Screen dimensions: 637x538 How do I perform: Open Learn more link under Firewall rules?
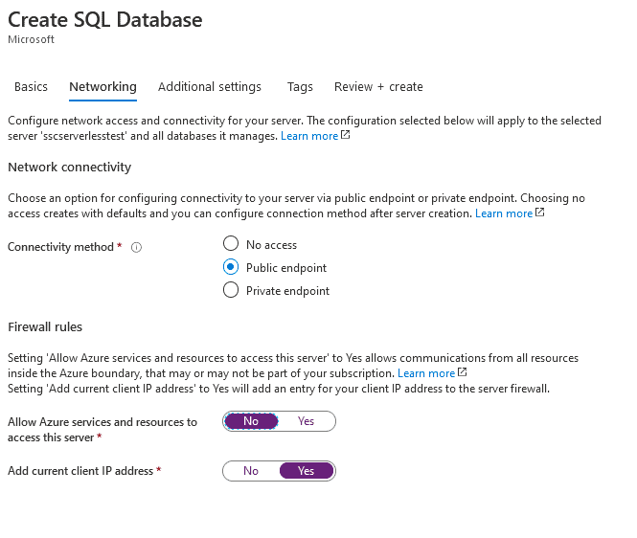[x=426, y=372]
